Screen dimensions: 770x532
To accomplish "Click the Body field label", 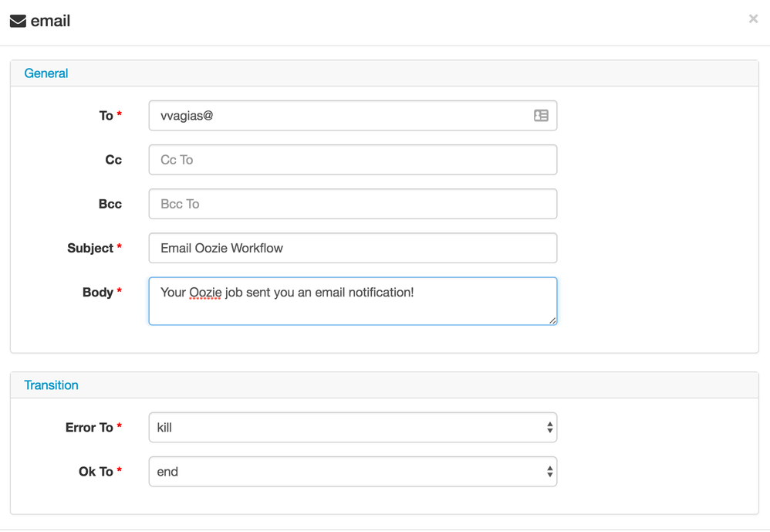I will click(x=98, y=293).
